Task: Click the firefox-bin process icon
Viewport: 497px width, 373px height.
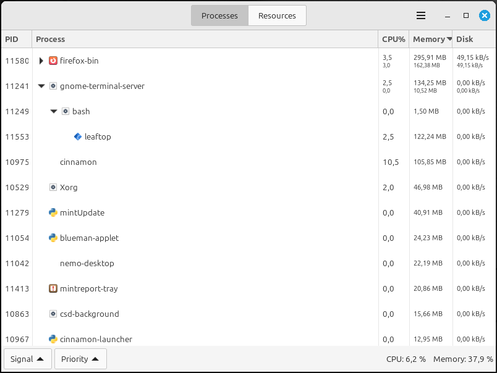Action: [53, 61]
